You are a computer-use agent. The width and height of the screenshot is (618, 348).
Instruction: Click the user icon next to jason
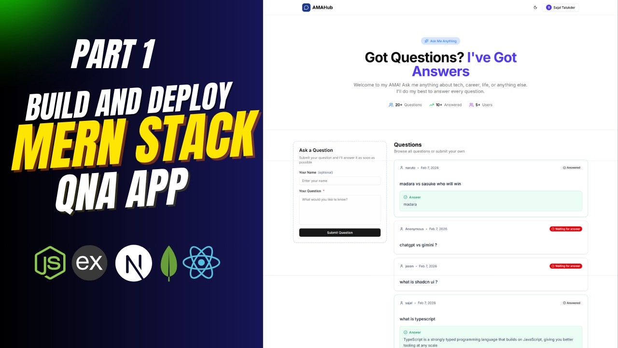point(402,266)
